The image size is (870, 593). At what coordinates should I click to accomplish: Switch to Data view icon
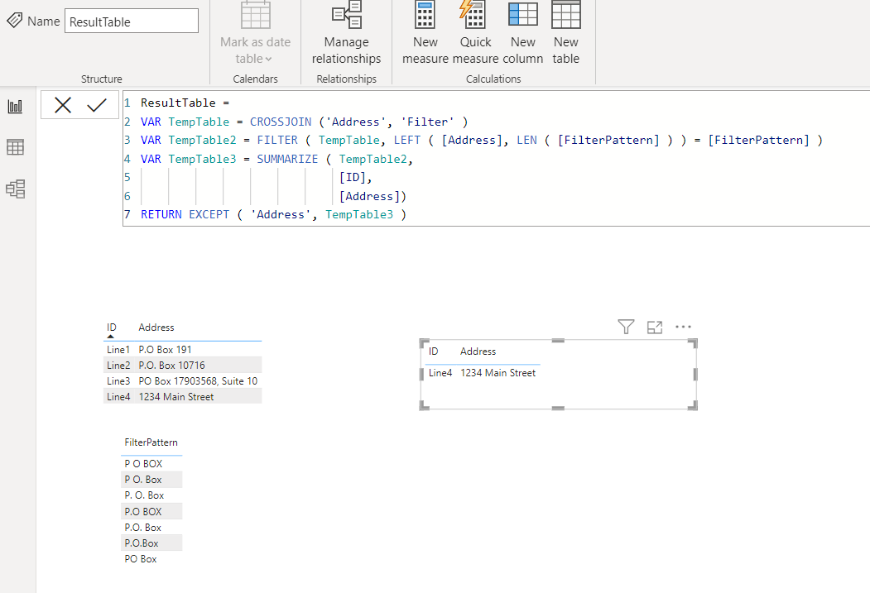pyautogui.click(x=15, y=147)
